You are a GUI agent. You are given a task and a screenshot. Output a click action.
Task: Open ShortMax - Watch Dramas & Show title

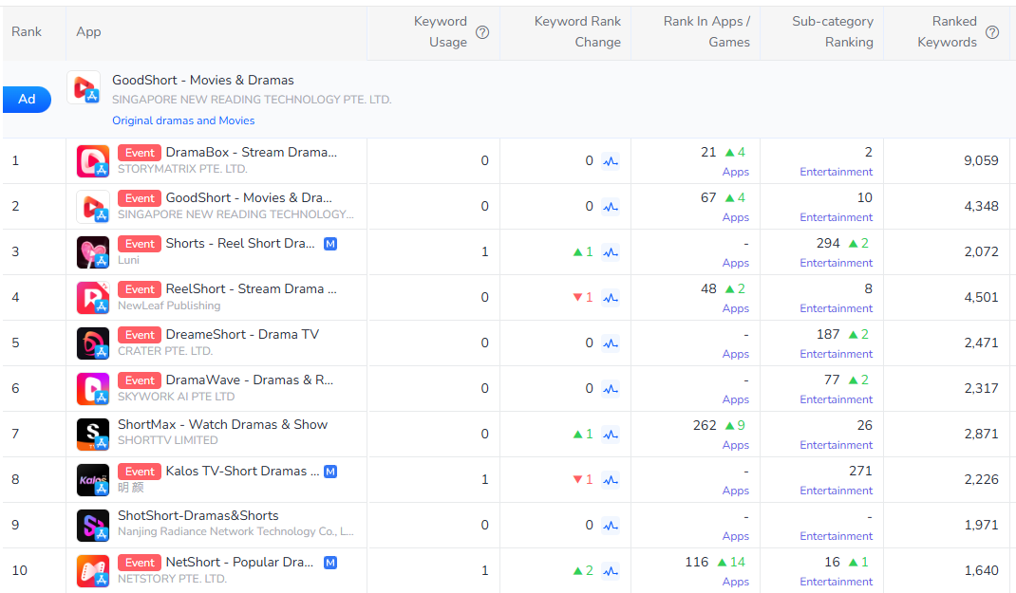pos(223,425)
